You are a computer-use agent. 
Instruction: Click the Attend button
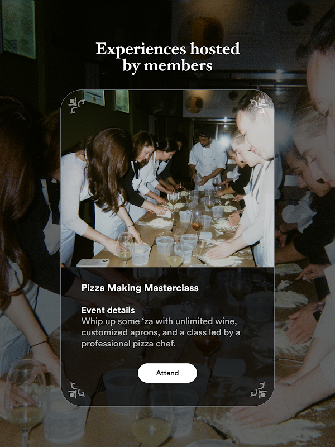167,373
